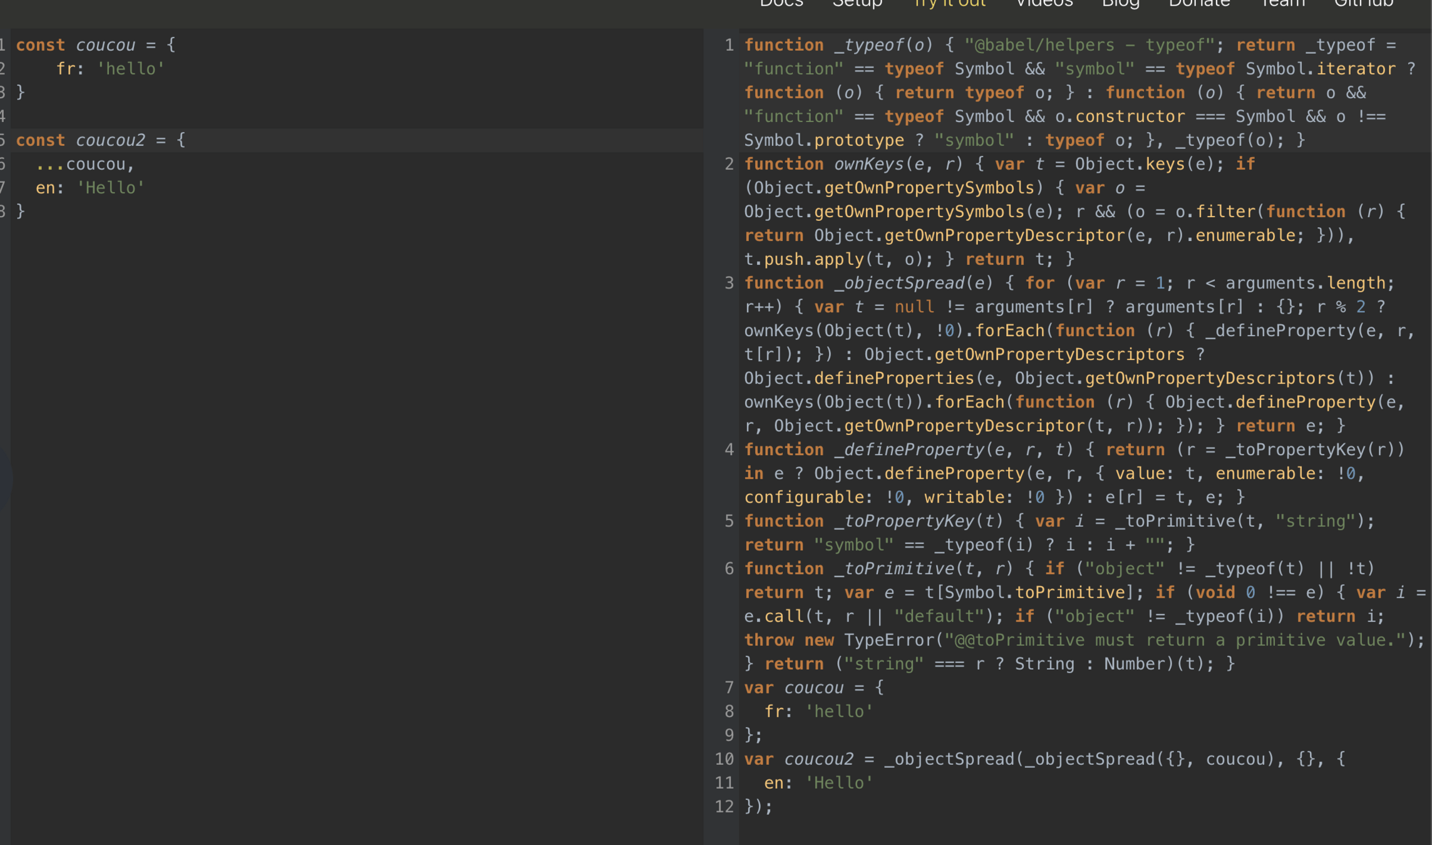
Task: Click en: 'Hello' line in input editor
Action: (90, 188)
